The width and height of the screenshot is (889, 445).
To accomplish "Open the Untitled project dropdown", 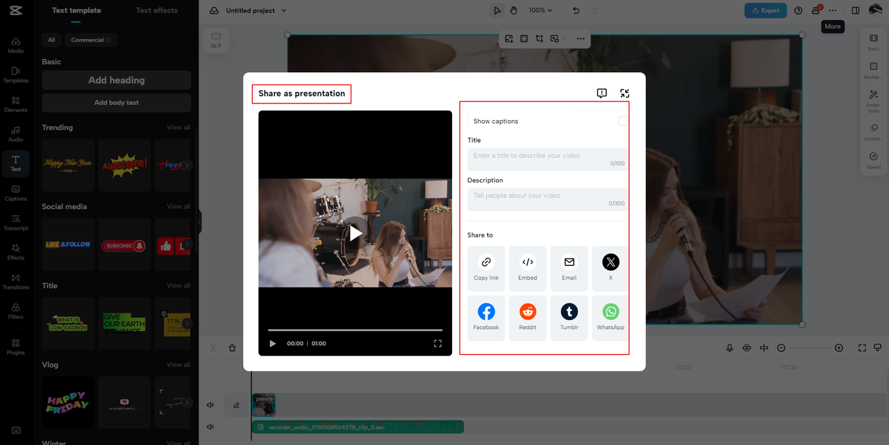I will click(256, 10).
